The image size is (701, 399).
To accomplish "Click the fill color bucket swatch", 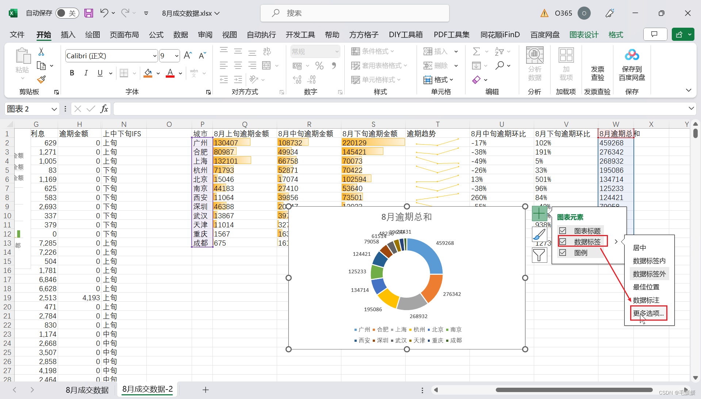I will click(x=148, y=73).
